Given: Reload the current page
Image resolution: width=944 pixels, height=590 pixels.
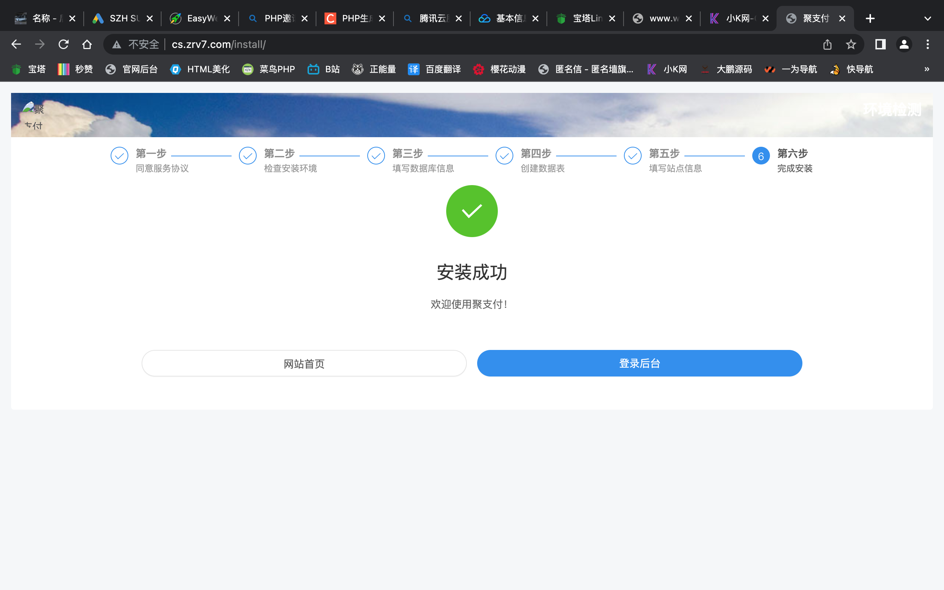Looking at the screenshot, I should (63, 44).
